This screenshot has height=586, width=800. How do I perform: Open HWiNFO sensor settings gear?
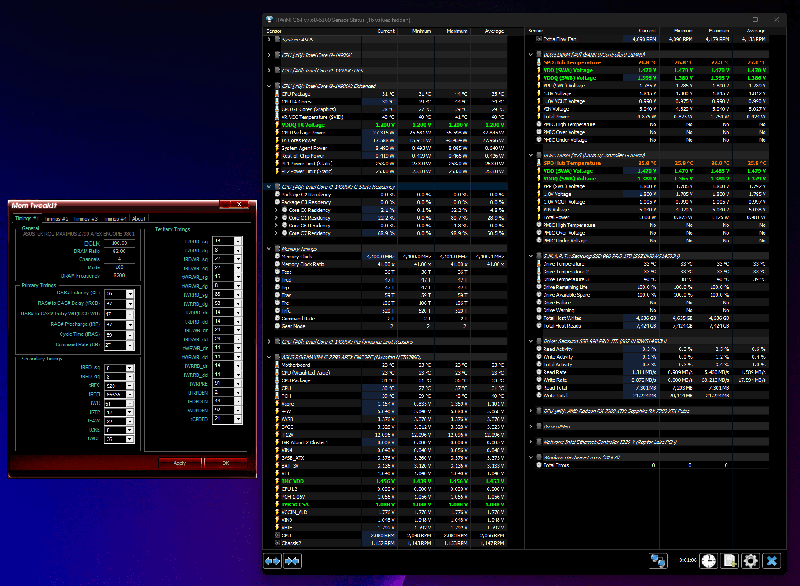click(750, 560)
